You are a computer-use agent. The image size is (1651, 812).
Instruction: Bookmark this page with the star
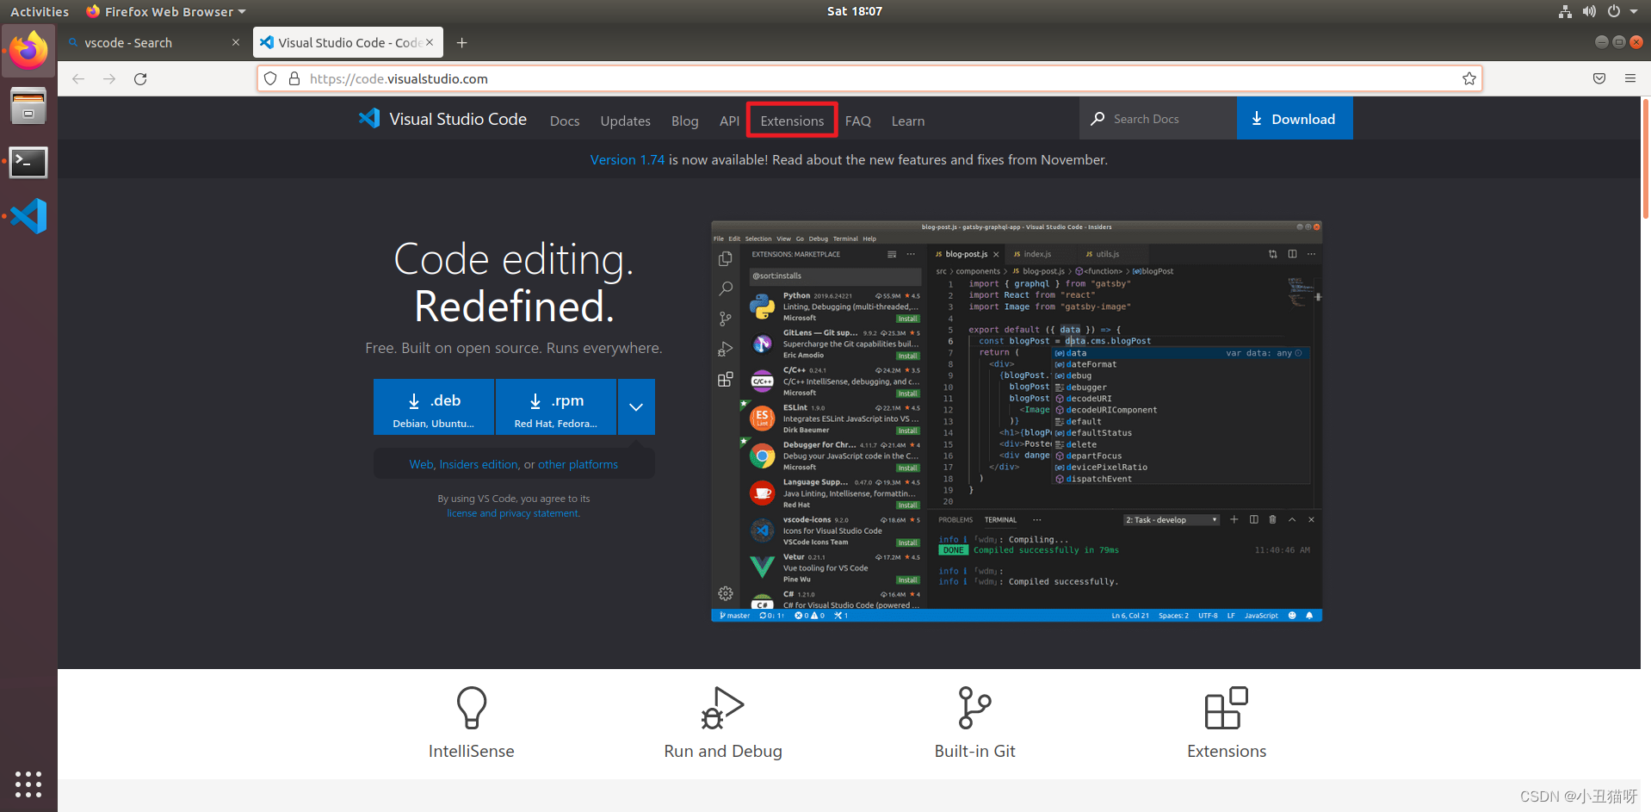click(1469, 78)
